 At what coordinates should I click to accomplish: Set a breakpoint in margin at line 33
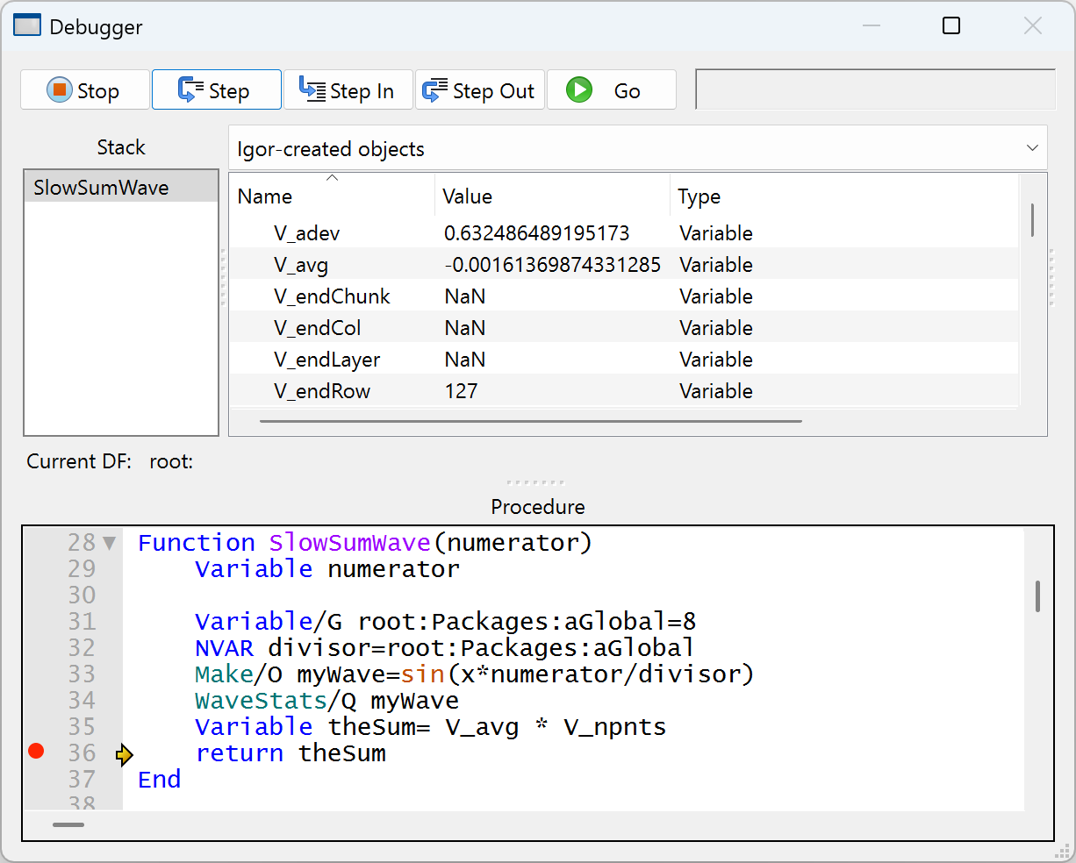click(x=36, y=674)
